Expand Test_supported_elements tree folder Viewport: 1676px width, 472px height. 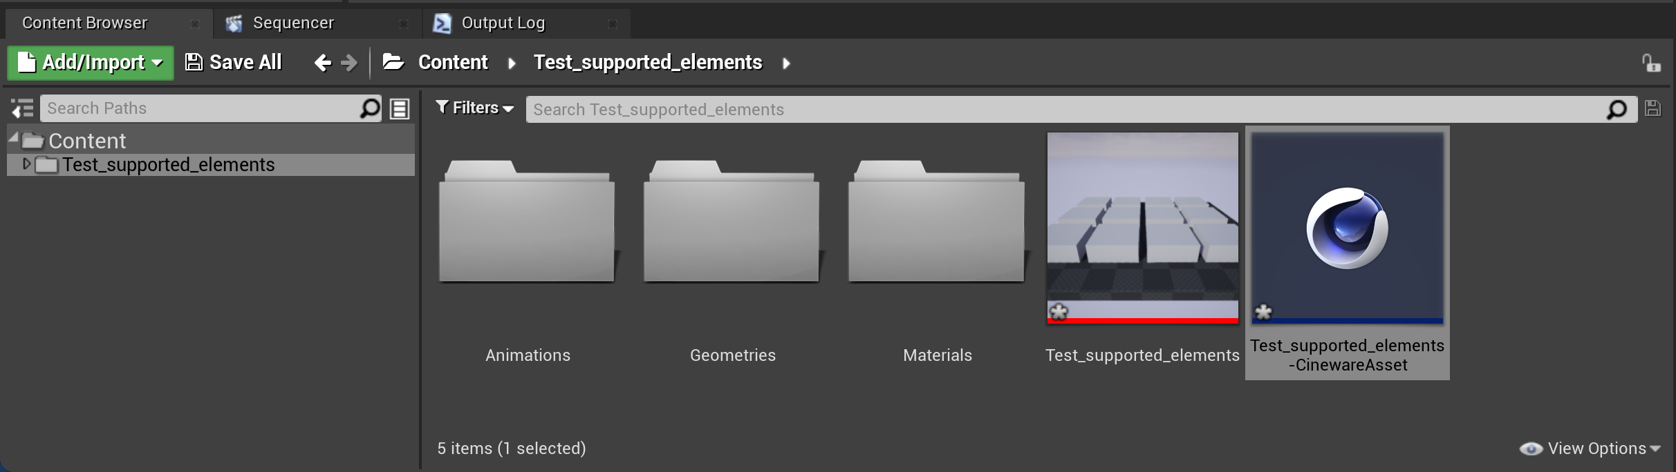pyautogui.click(x=27, y=164)
